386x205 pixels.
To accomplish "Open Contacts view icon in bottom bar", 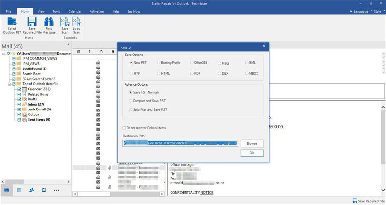I will pos(31,190).
